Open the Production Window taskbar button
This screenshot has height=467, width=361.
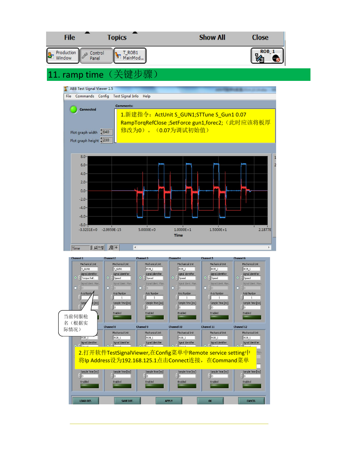tap(63, 55)
